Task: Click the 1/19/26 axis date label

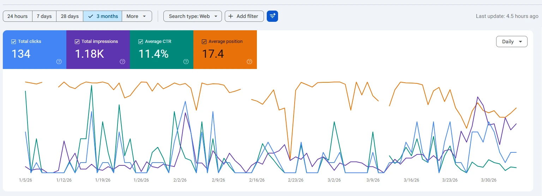Action: pos(103,180)
